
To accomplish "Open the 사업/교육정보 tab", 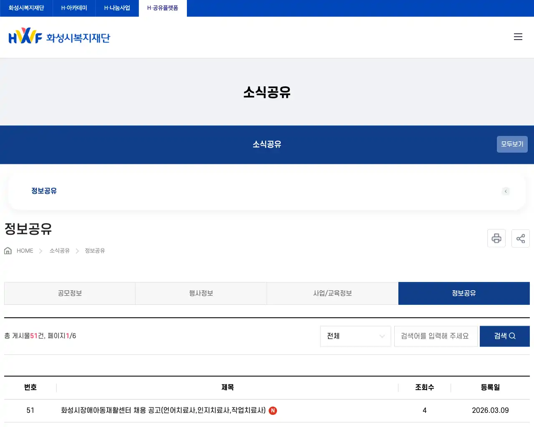I will coord(332,293).
